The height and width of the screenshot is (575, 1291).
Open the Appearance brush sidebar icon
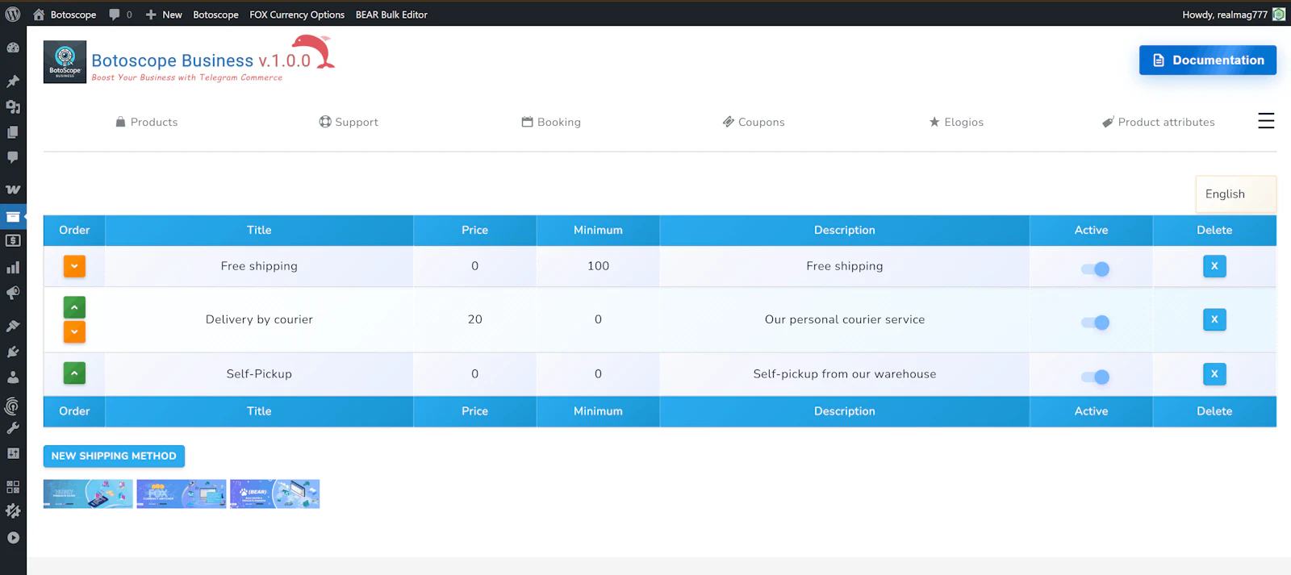point(13,326)
